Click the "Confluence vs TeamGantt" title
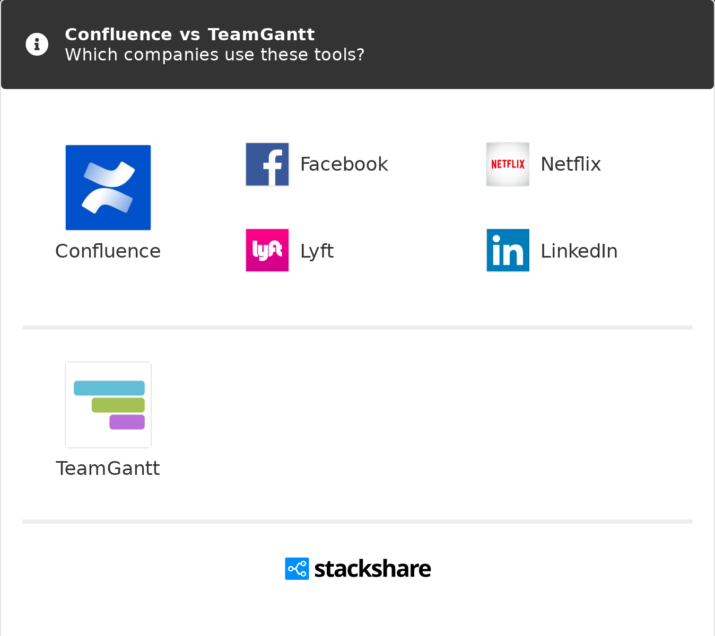 pyautogui.click(x=189, y=34)
